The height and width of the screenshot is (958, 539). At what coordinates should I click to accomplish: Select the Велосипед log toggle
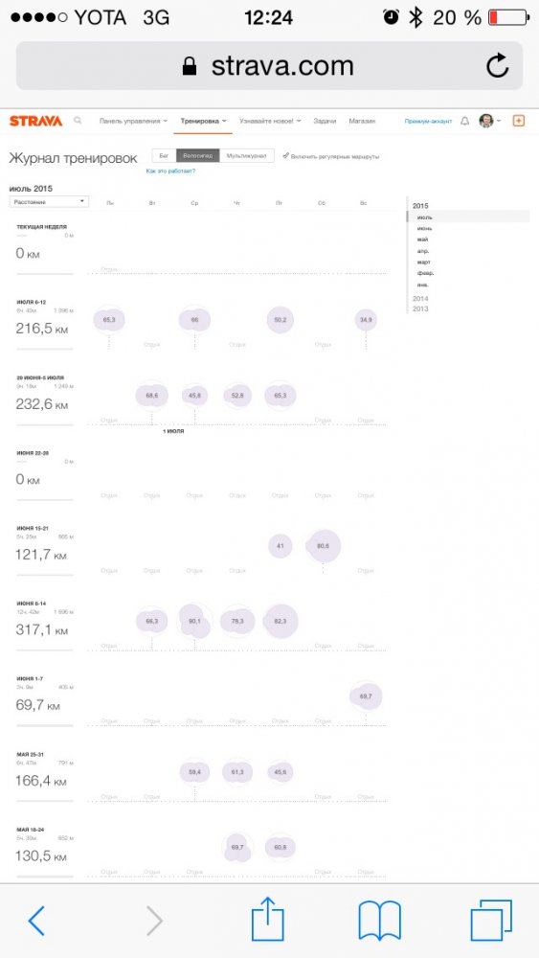198,156
